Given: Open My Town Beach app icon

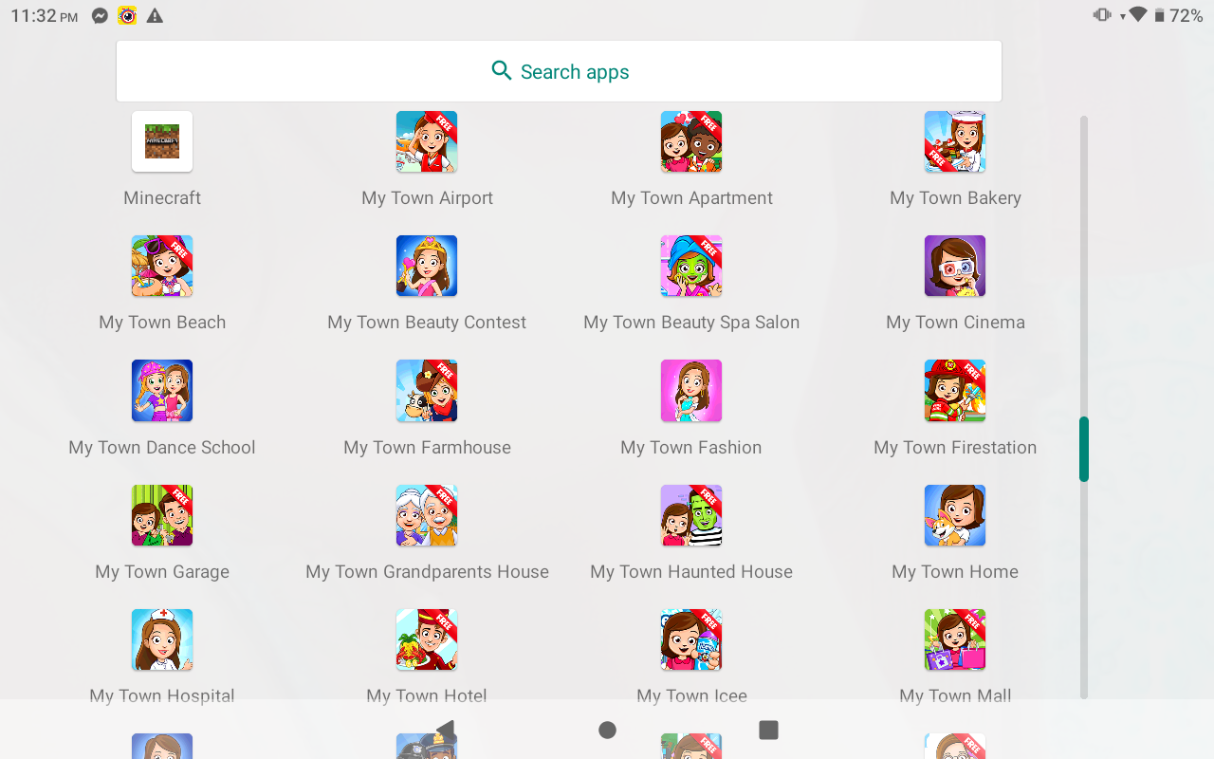Looking at the screenshot, I should pos(162,266).
